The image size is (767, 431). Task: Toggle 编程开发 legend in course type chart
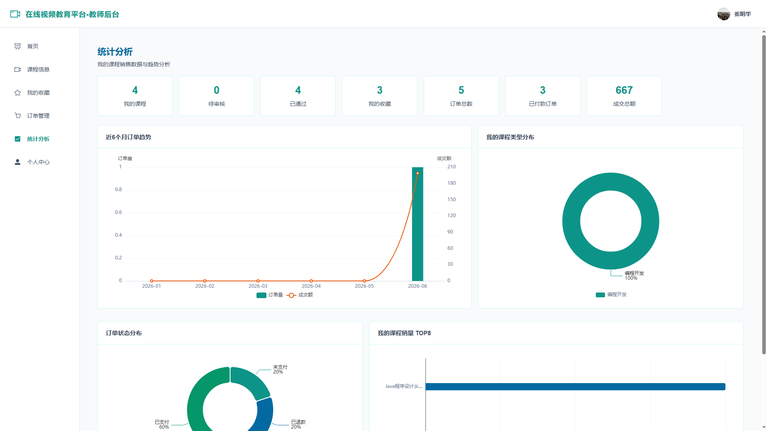click(611, 295)
